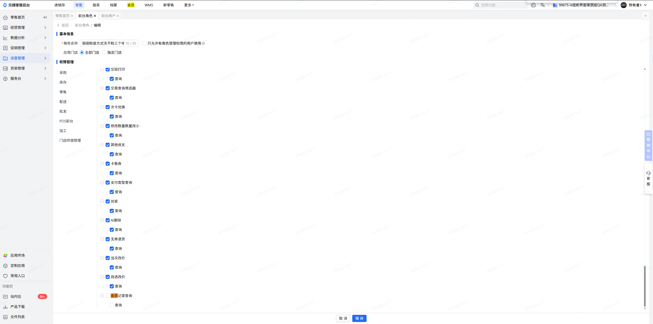This screenshot has height=324, width=653.
Task: Open 站内信 inbox icon in sidebar
Action: (5, 296)
